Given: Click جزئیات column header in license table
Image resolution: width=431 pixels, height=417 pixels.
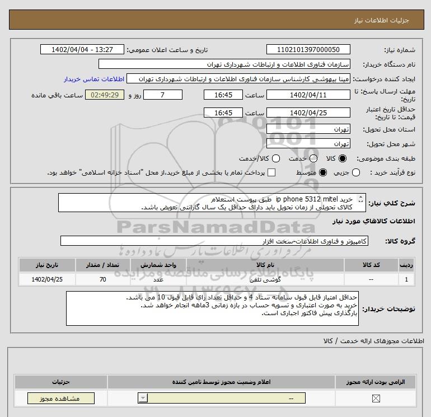Looking at the screenshot, I should pyautogui.click(x=61, y=382).
